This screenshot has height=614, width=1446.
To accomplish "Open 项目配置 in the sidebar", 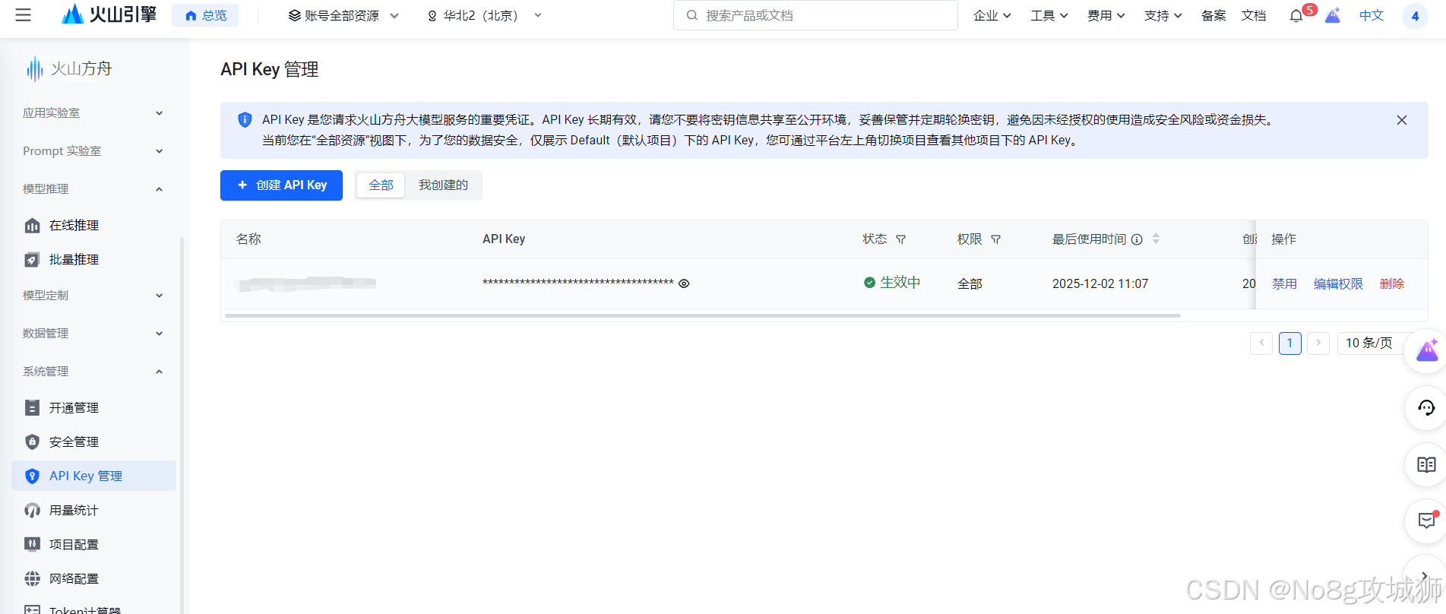I will (74, 545).
